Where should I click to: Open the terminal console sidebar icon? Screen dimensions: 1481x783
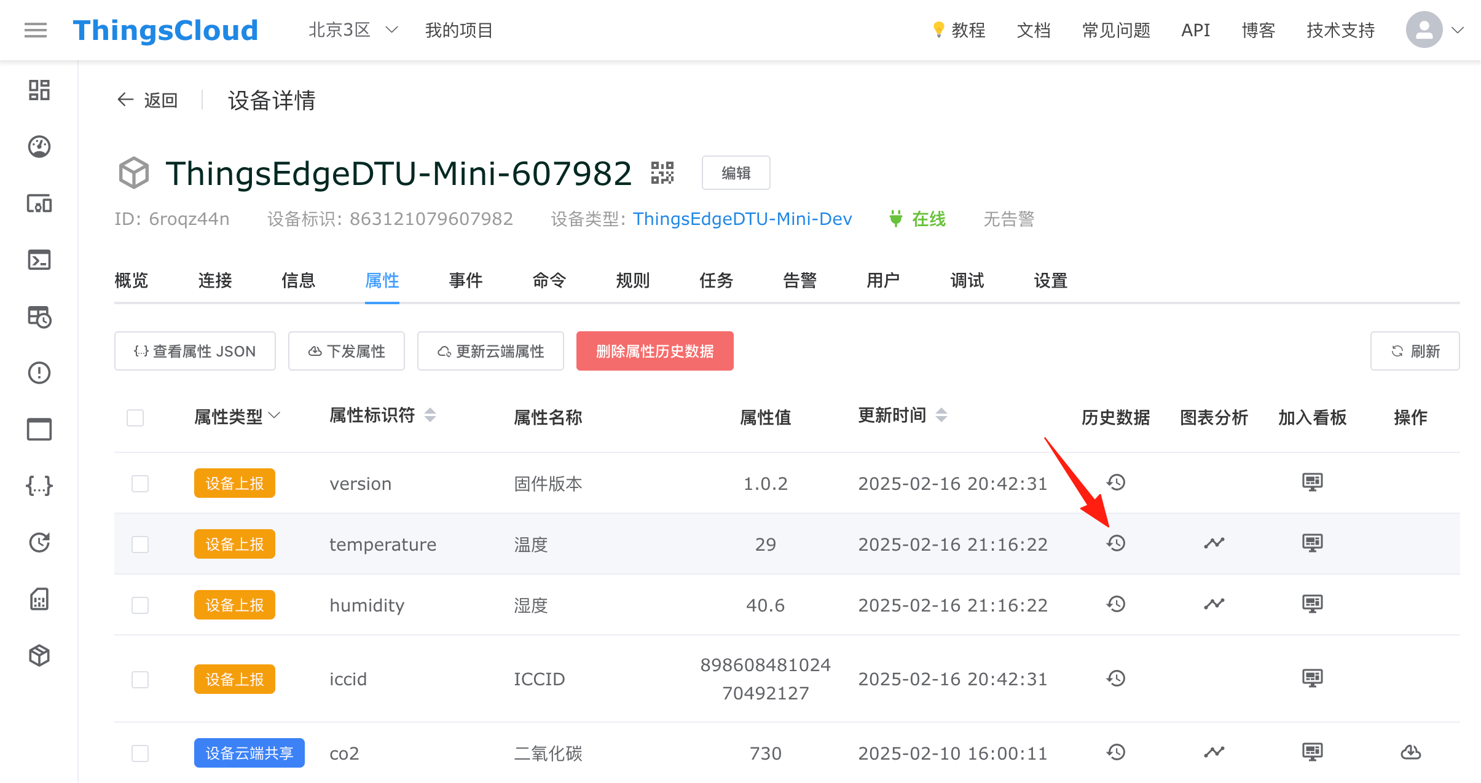[x=39, y=260]
